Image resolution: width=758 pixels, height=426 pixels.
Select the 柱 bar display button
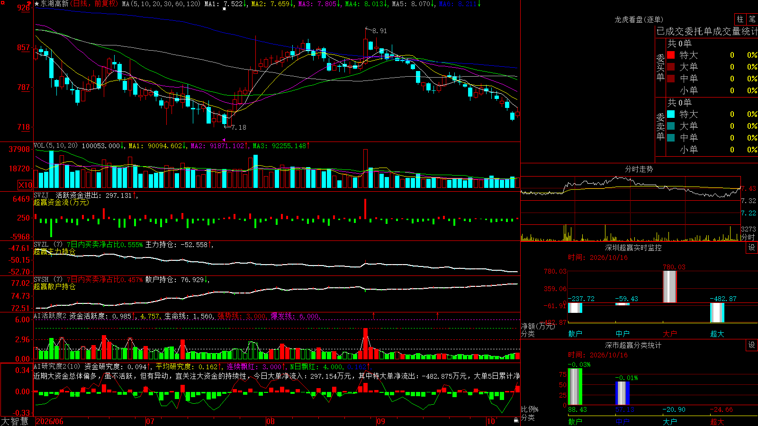coord(740,19)
